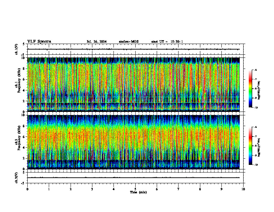Click the "Time (min)" x-axis label
The width and height of the screenshot is (274, 212).
pyautogui.click(x=138, y=192)
